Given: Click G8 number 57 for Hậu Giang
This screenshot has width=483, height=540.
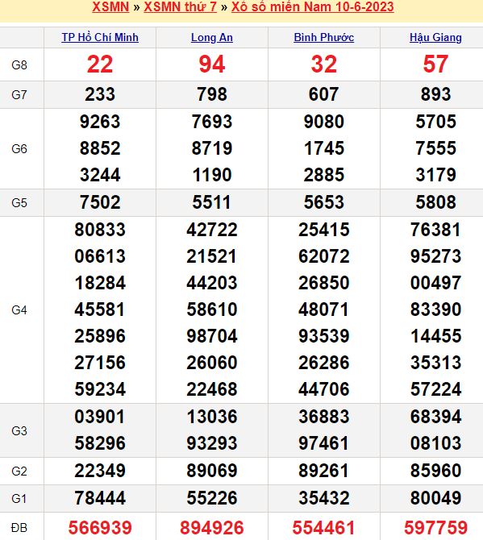Looking at the screenshot, I should 435,64.
